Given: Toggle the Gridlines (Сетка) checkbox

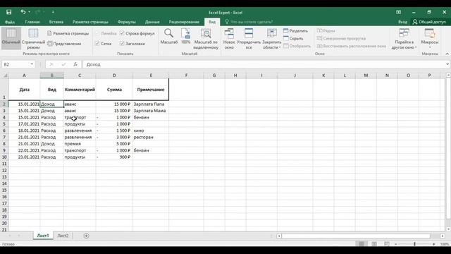Looking at the screenshot, I should coord(104,44).
